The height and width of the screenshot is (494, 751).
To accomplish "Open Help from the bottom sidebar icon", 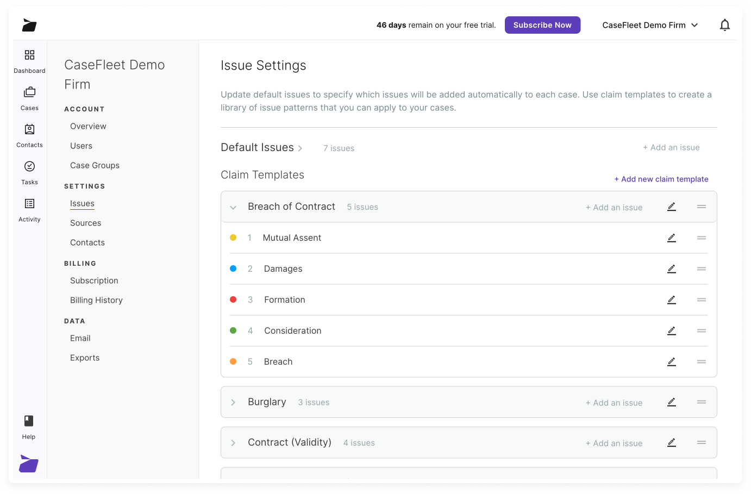I will point(28,425).
